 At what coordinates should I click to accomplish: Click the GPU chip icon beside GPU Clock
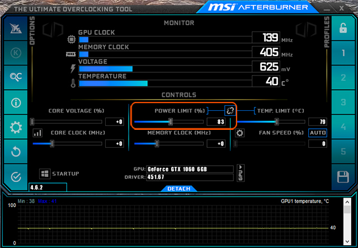(x=72, y=39)
